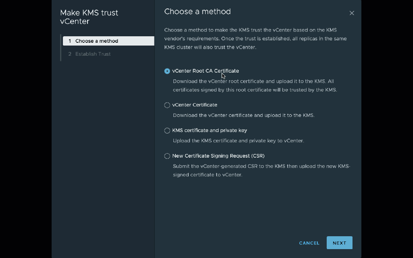Click the KMS certificate and private key label
413x258 pixels.
pyautogui.click(x=209, y=130)
